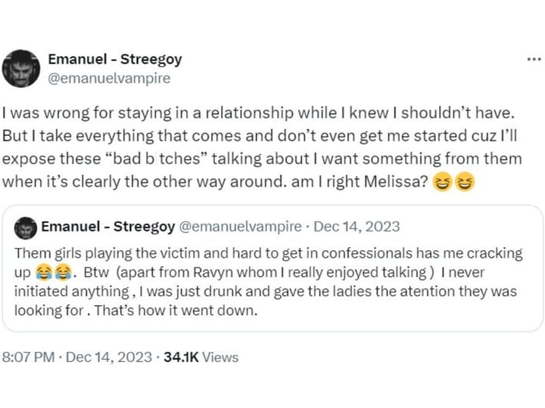Open the three-dot More options menu
The height and width of the screenshot is (408, 545).
click(534, 59)
